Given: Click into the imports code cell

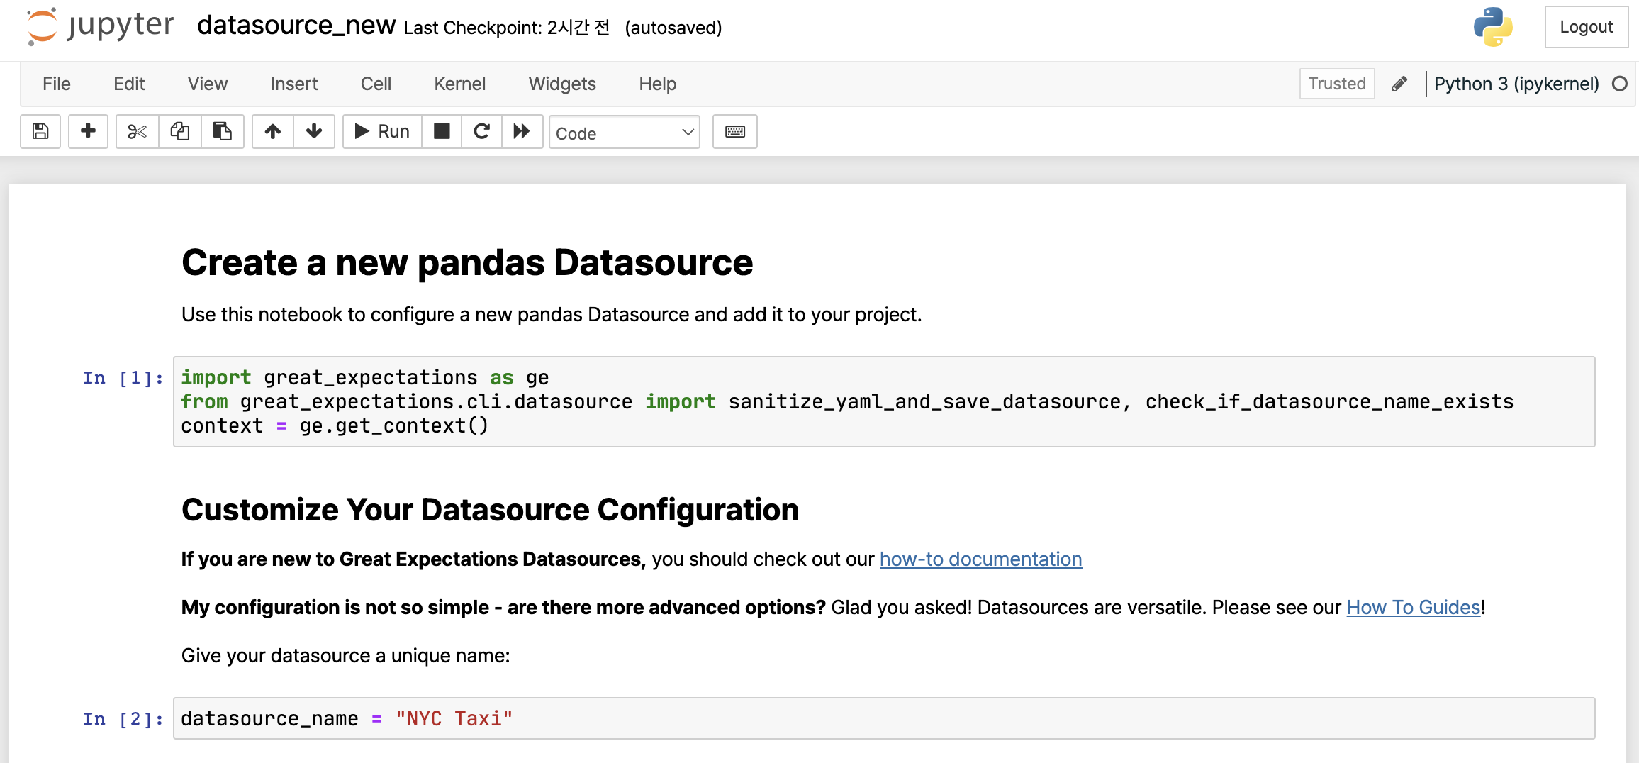Looking at the screenshot, I should pos(884,402).
